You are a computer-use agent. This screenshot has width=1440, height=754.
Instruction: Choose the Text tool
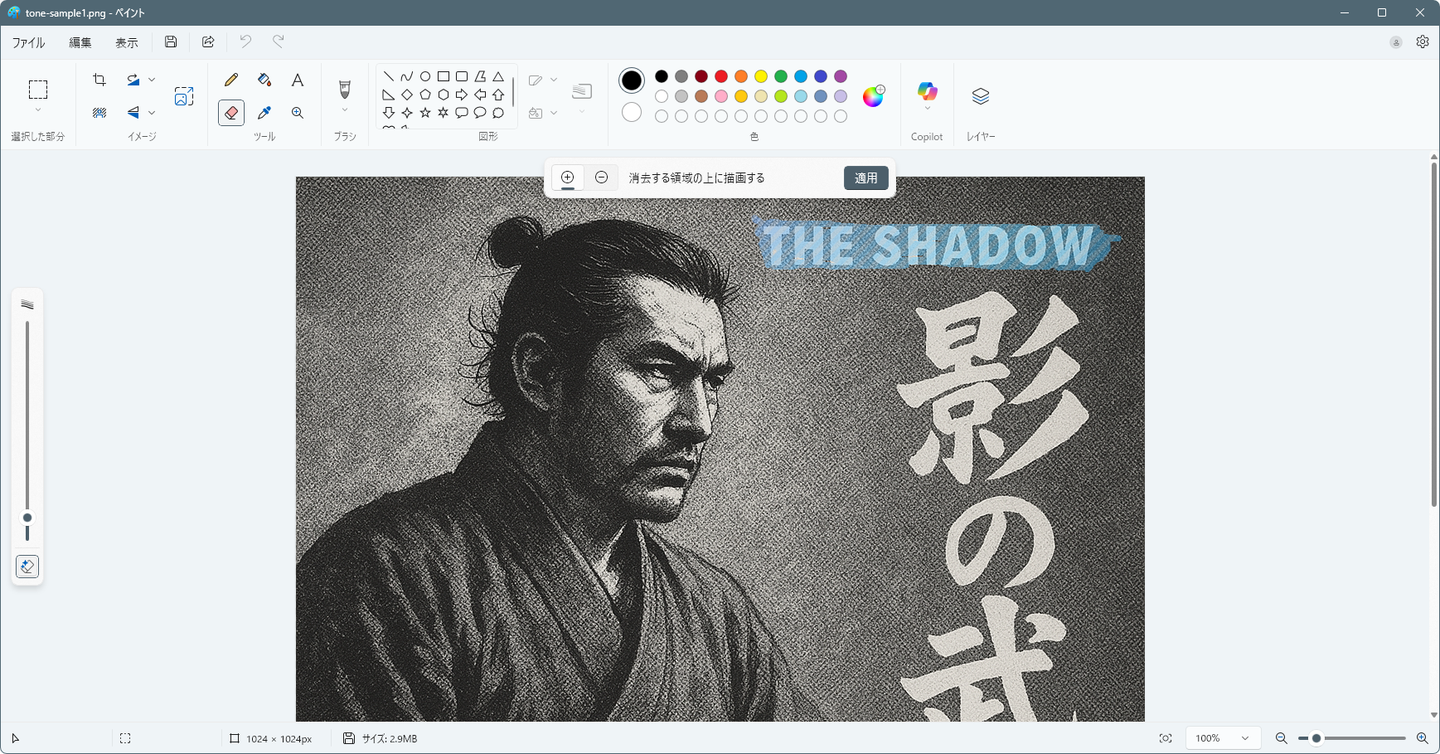coord(298,80)
